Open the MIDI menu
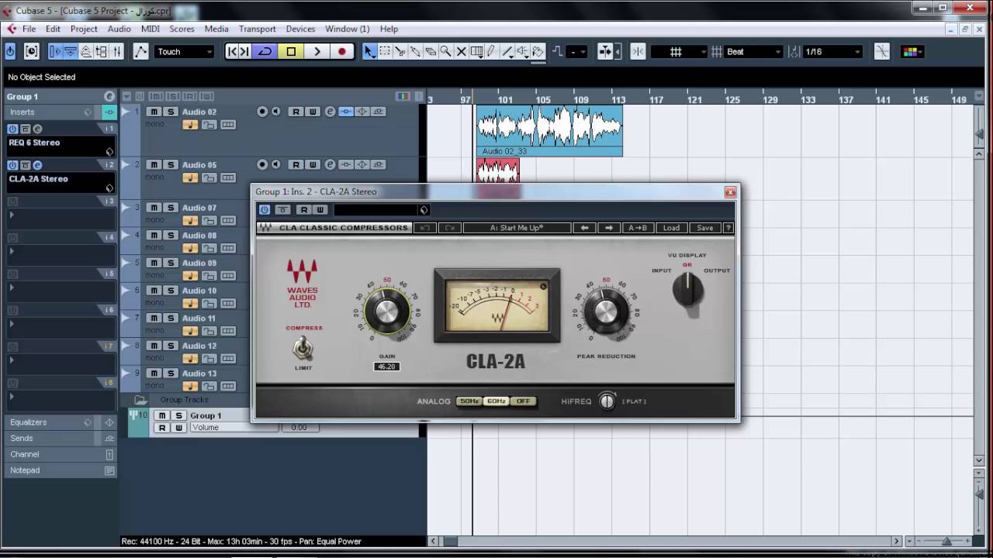 pyautogui.click(x=151, y=29)
